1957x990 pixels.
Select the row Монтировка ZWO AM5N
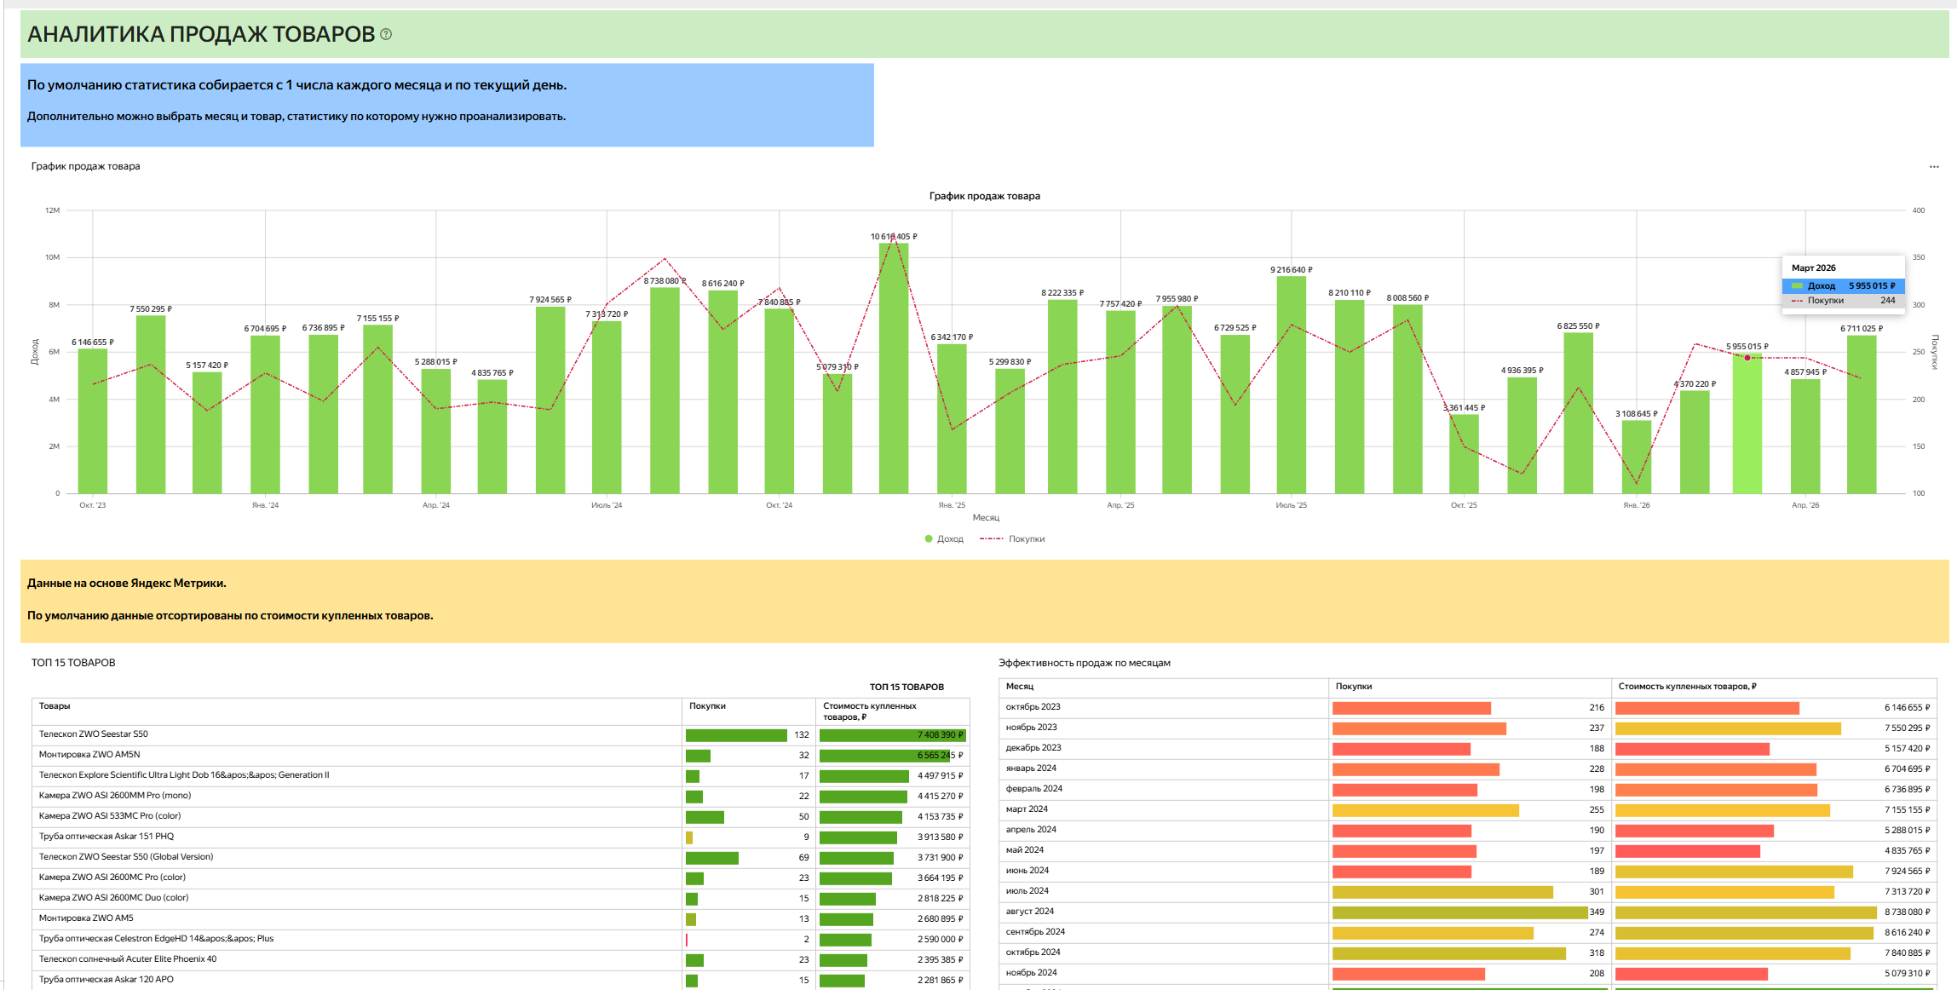tap(500, 755)
